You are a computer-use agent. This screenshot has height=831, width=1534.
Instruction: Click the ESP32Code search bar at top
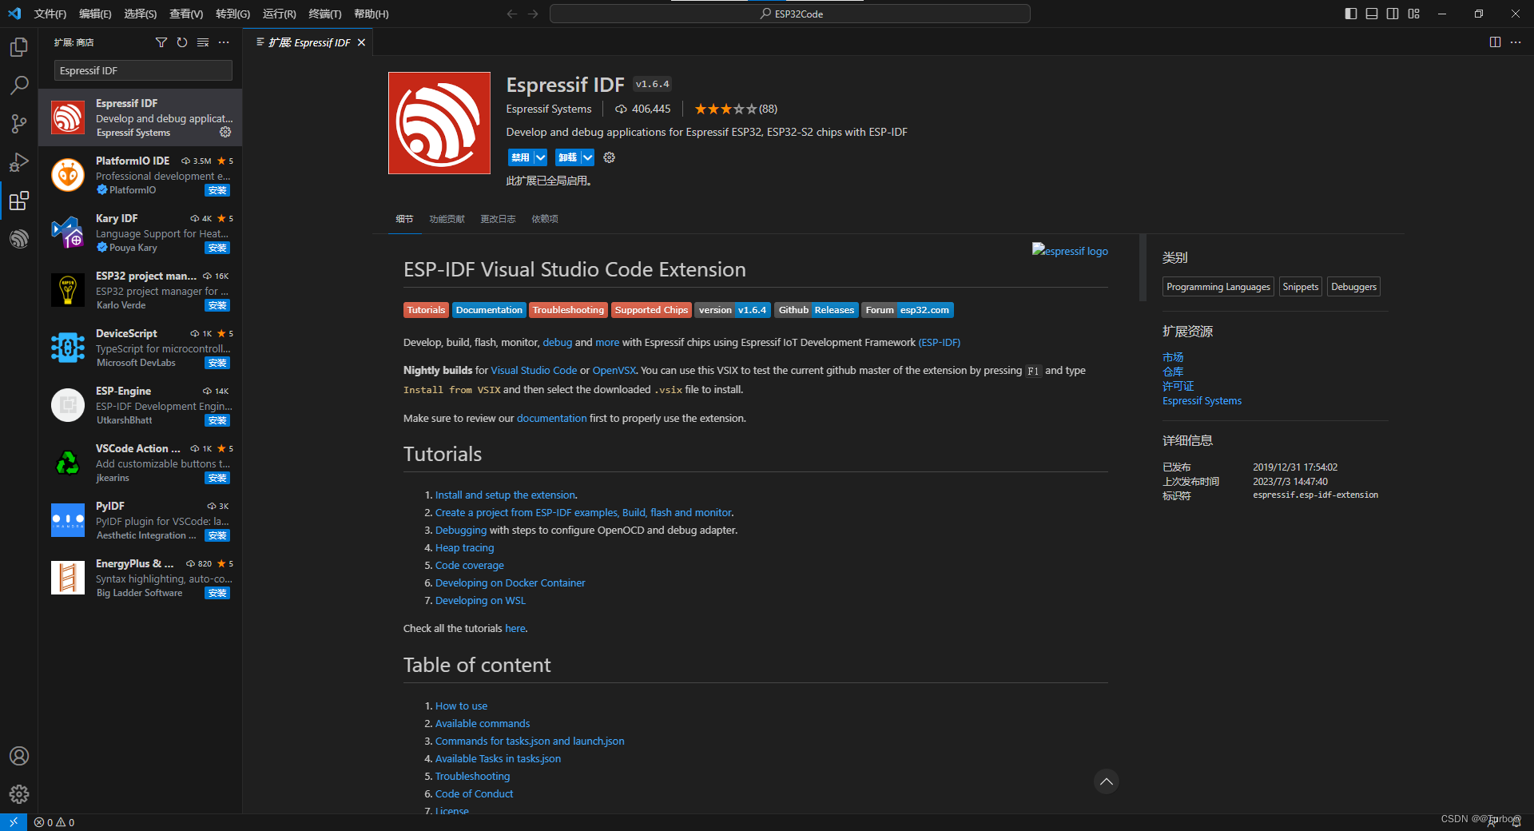[789, 14]
